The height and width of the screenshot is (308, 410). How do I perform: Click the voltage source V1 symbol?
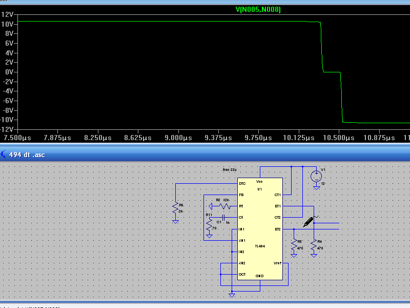click(316, 176)
